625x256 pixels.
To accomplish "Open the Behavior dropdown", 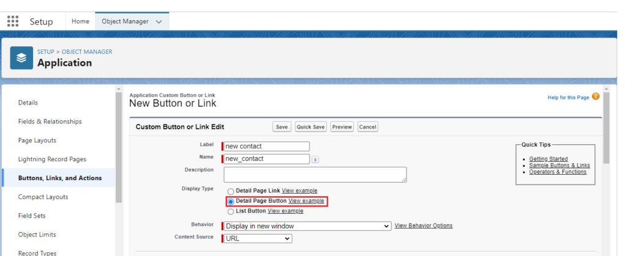I will [308, 226].
